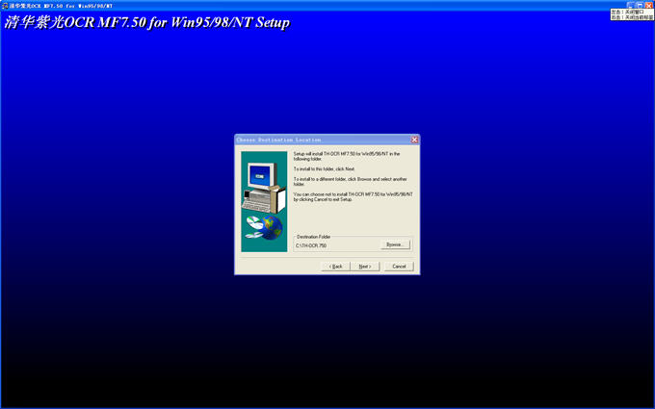Click the Destination Folder group label
Image resolution: width=655 pixels, height=409 pixels.
[313, 237]
